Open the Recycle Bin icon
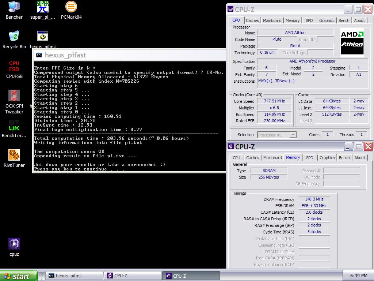 pyautogui.click(x=14, y=40)
